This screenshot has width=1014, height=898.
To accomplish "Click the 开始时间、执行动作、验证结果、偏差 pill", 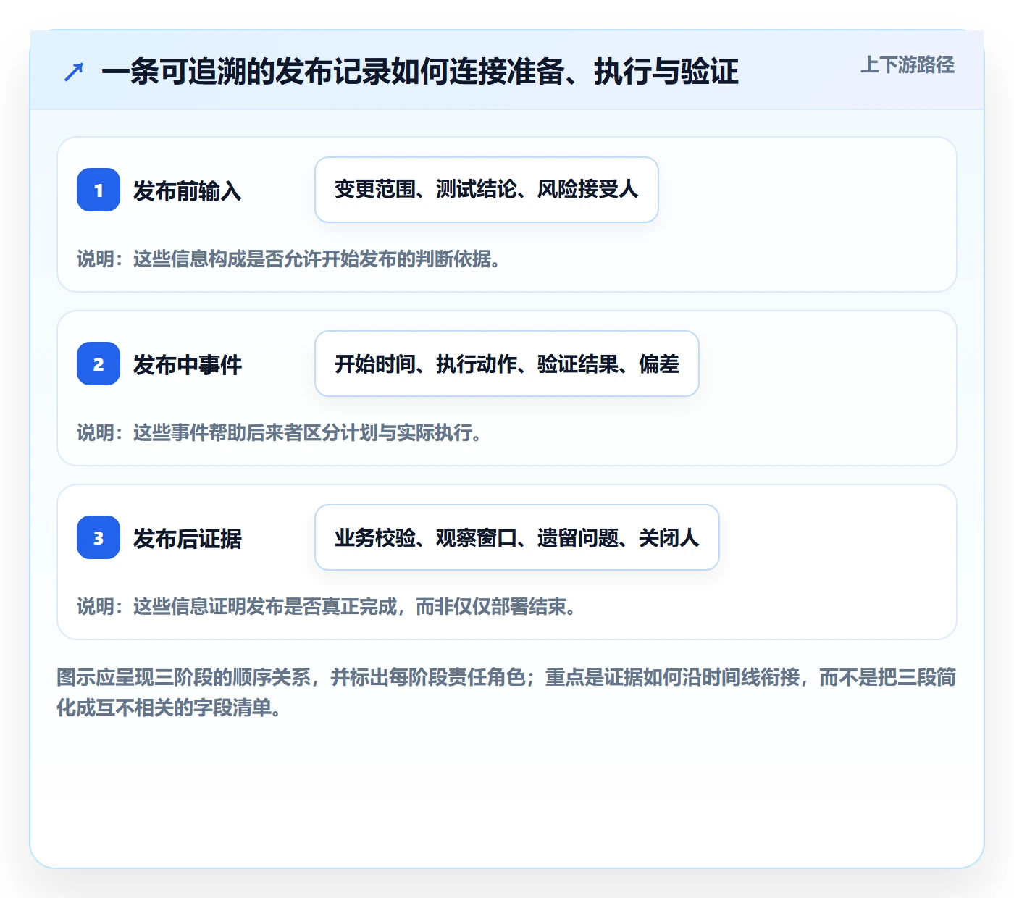I will coord(507,364).
